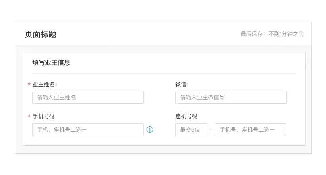Click the 不到1分钟之前 timestamp text
Image resolution: width=326 pixels, height=175 pixels.
pos(286,34)
